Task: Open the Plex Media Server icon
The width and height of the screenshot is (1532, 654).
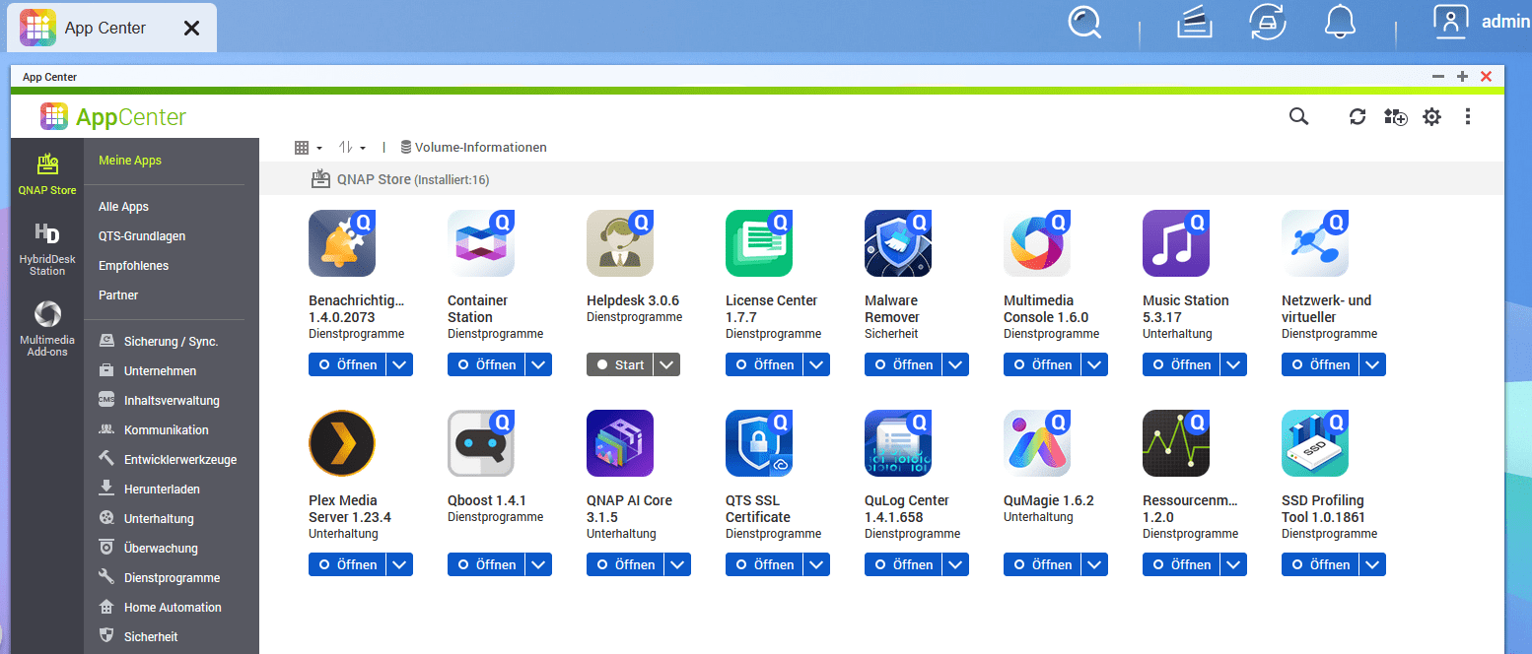Action: tap(342, 443)
